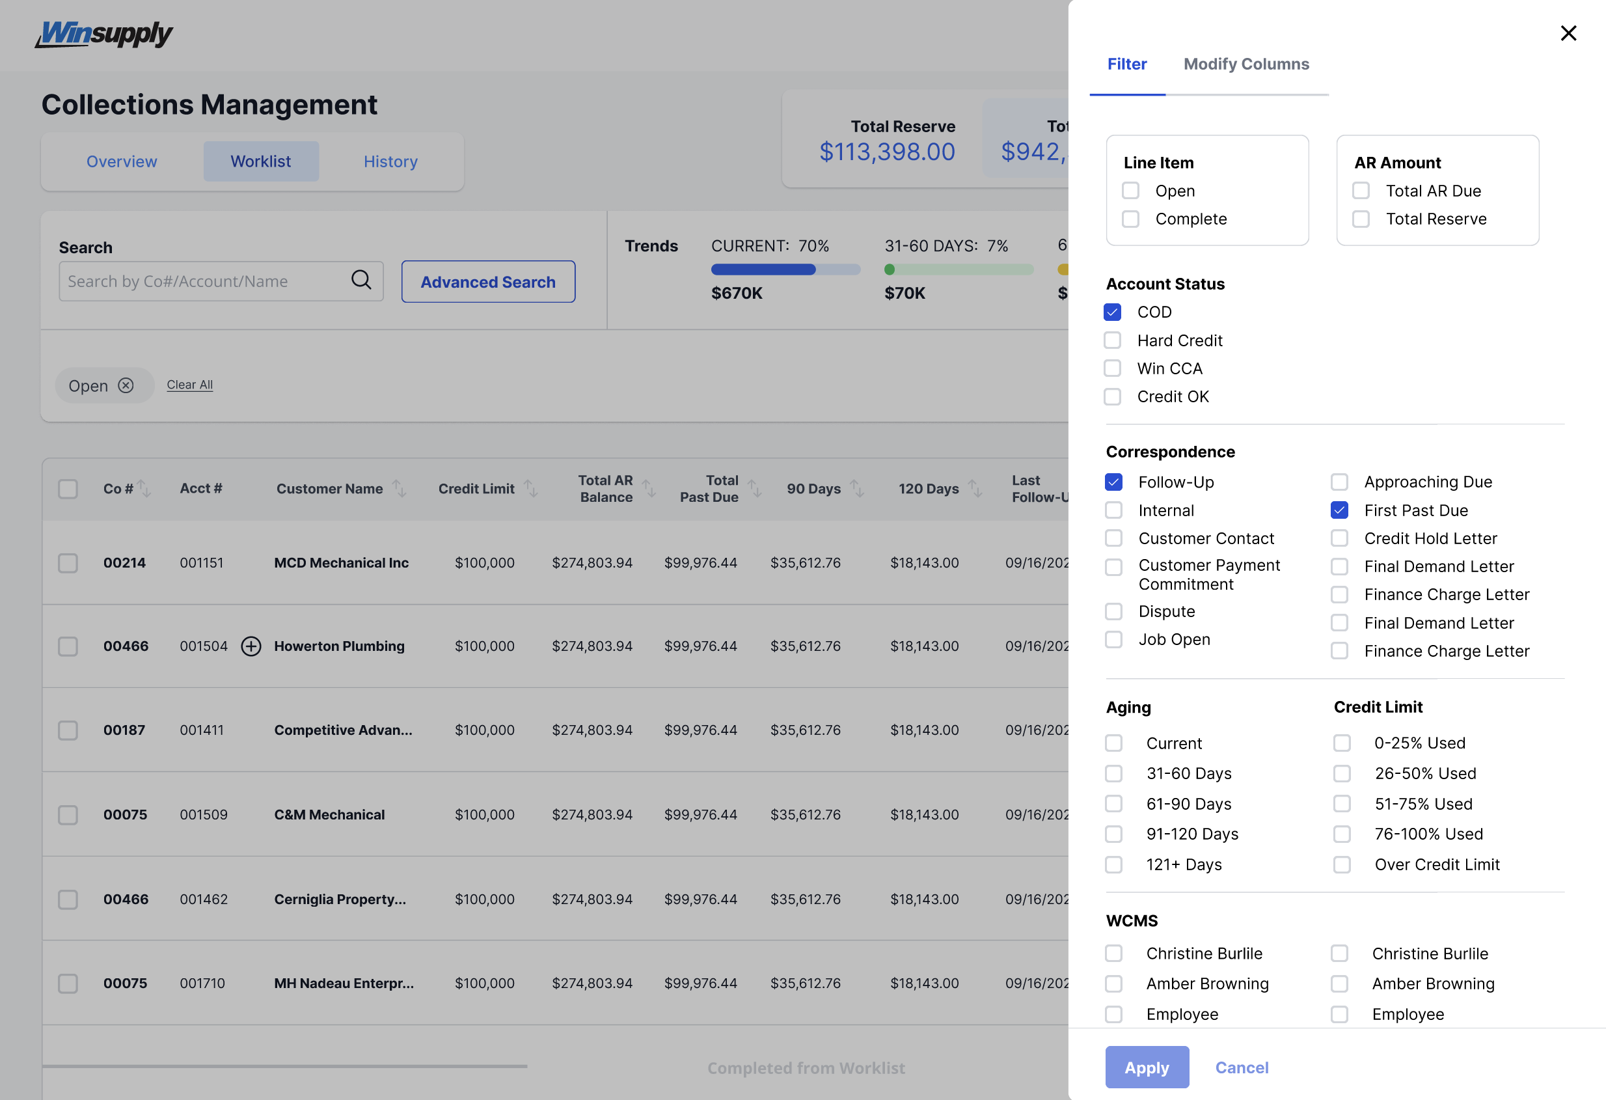
Task: Close the filter panel with X icon
Action: point(1568,33)
